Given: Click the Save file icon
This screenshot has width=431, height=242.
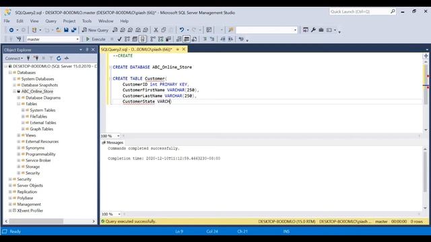Looking at the screenshot, I should 66,30.
